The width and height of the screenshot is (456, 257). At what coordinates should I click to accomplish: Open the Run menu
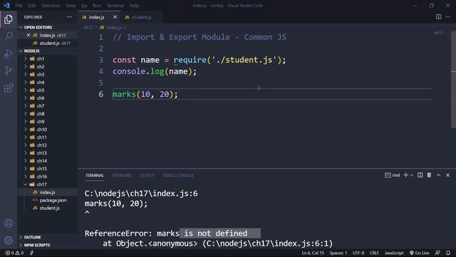(x=97, y=6)
